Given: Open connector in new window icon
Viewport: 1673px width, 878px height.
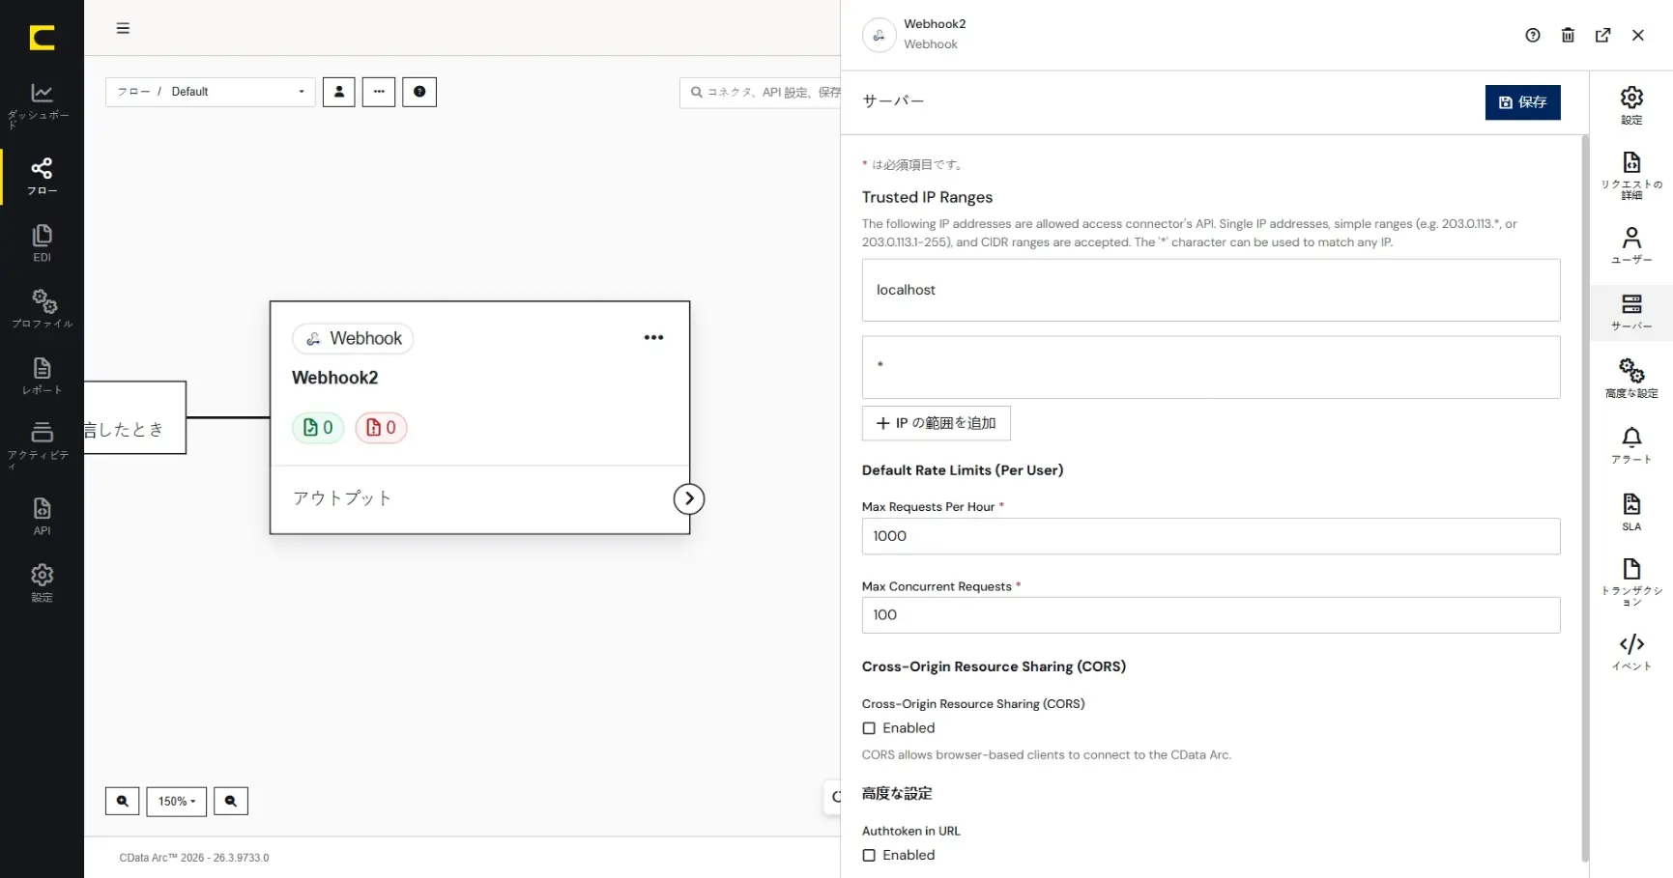Looking at the screenshot, I should (x=1602, y=36).
